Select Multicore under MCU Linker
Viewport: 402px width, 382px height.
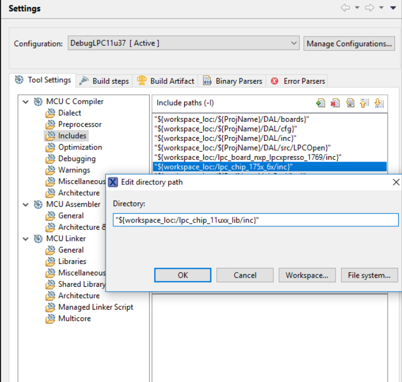click(x=74, y=318)
